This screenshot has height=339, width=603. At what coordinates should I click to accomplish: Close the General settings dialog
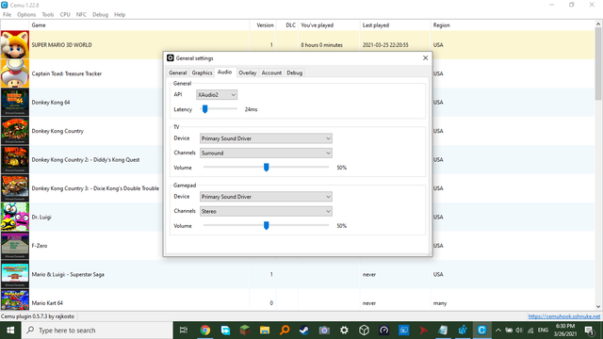pyautogui.click(x=425, y=58)
